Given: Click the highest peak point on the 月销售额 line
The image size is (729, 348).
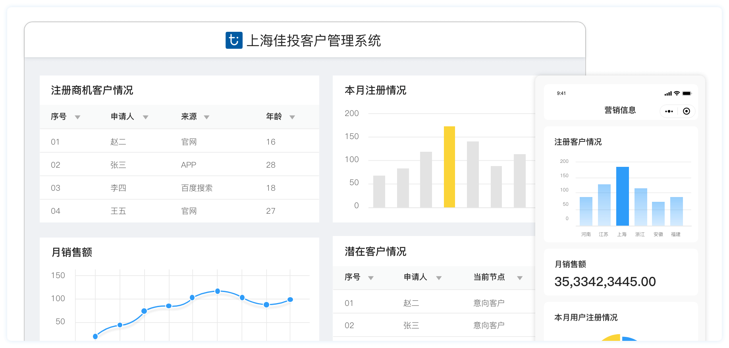Looking at the screenshot, I should pos(218,291).
